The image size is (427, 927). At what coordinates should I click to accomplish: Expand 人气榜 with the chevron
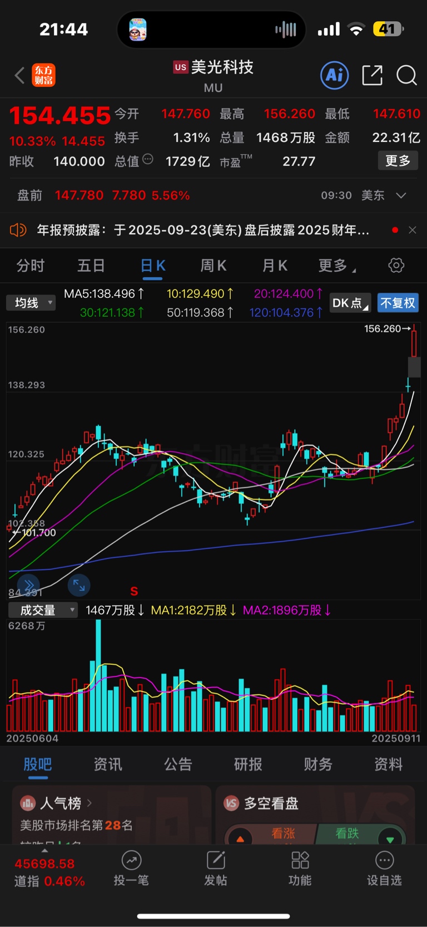(90, 803)
